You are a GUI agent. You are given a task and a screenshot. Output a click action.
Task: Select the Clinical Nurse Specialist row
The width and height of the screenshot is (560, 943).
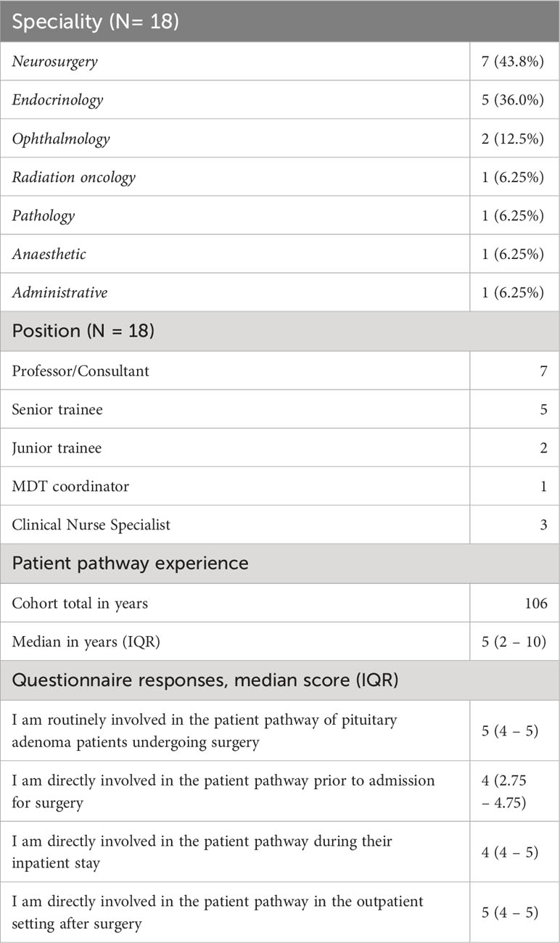(x=280, y=524)
